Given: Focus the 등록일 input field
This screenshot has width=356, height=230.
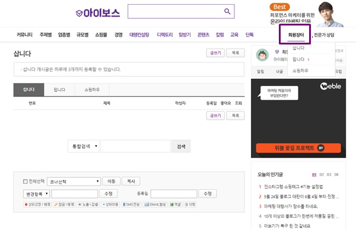Looking at the screenshot, I should tap(174, 194).
